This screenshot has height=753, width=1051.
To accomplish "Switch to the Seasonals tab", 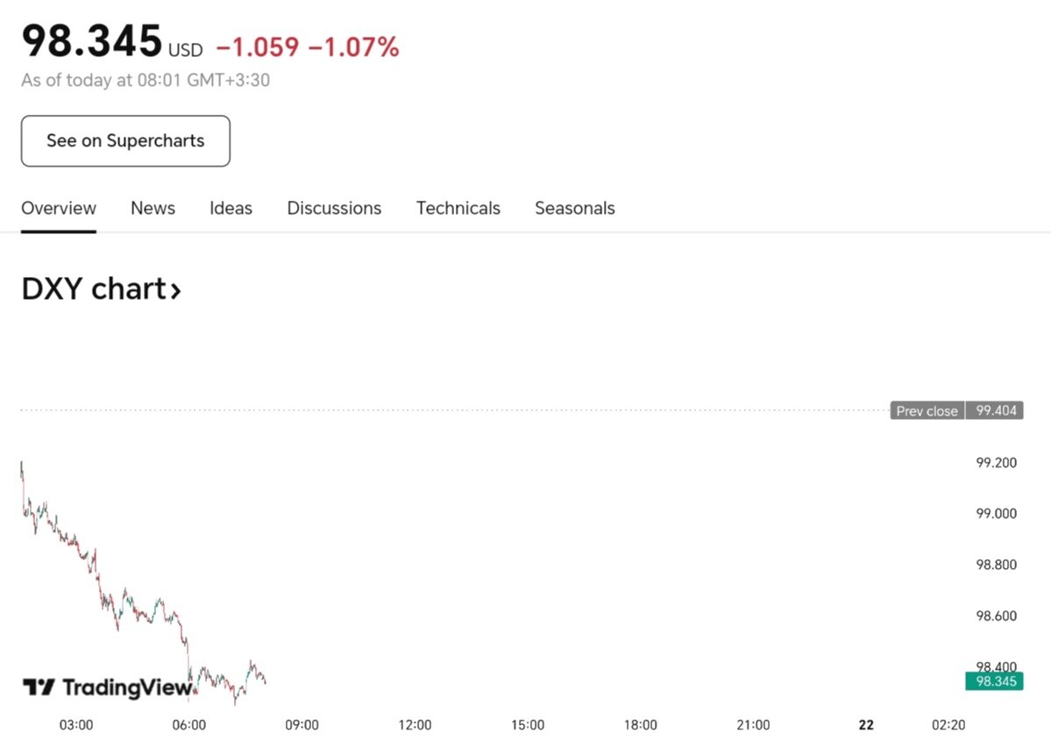I will [x=574, y=209].
